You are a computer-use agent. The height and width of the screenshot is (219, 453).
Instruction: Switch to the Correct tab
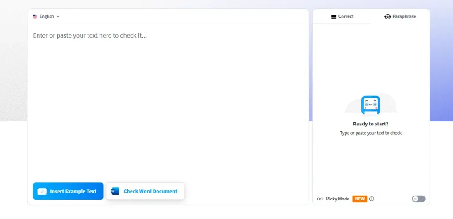click(x=342, y=16)
